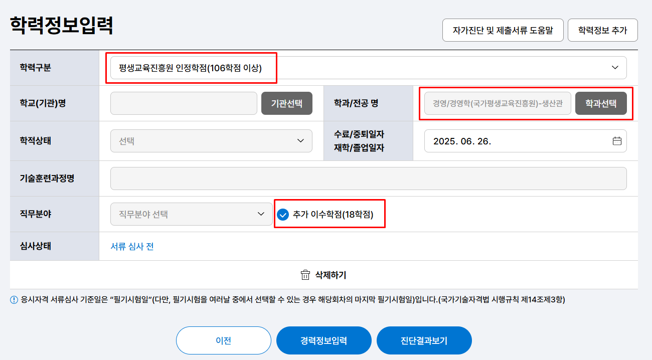The width and height of the screenshot is (652, 360).
Task: Click the 학력정보 추가 button
Action: click(602, 30)
